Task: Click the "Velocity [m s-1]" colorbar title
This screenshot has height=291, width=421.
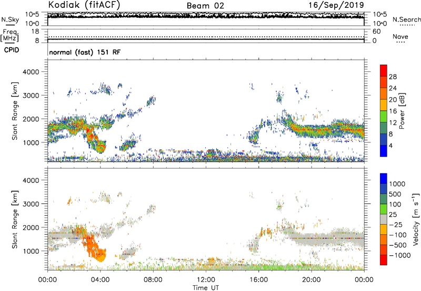Action: [x=416, y=219]
